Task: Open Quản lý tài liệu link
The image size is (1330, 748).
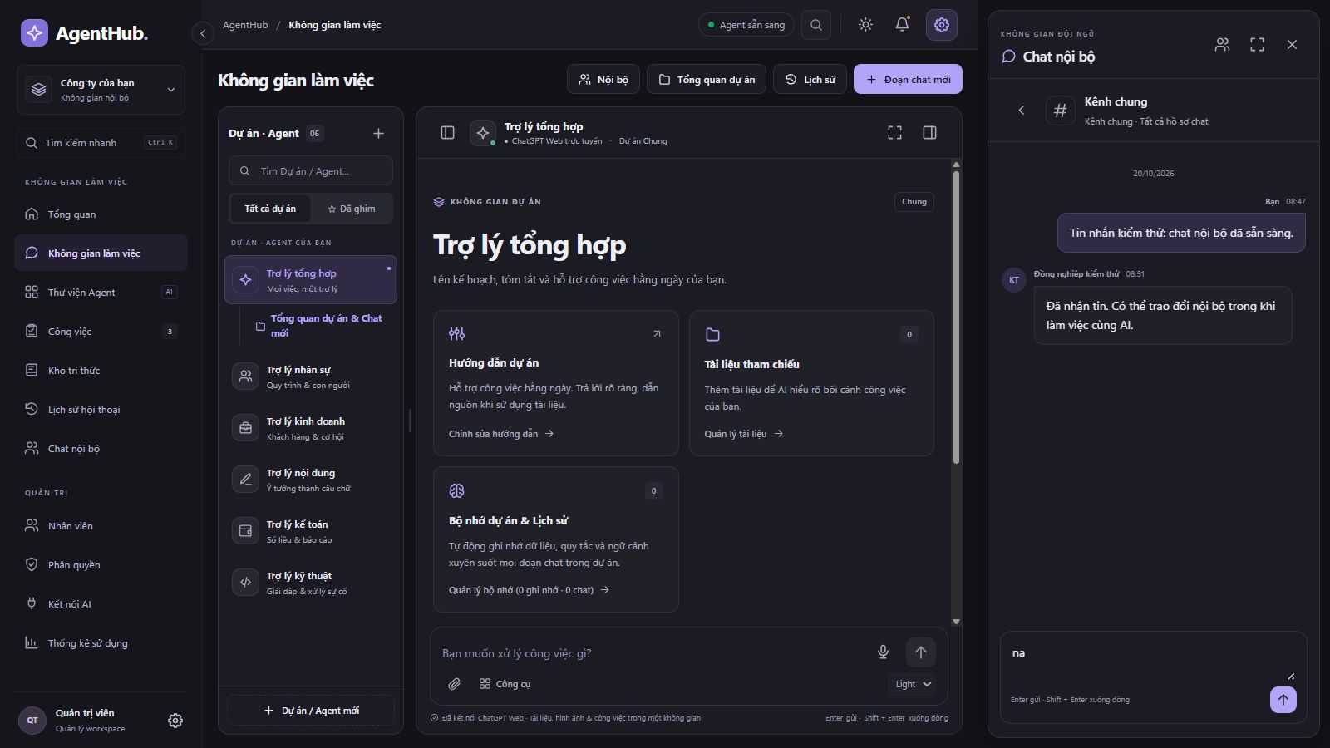Action: click(x=744, y=434)
